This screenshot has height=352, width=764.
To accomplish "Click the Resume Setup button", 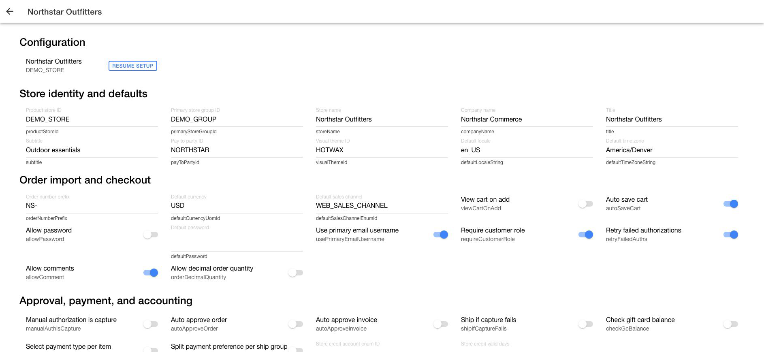I will tap(132, 66).
